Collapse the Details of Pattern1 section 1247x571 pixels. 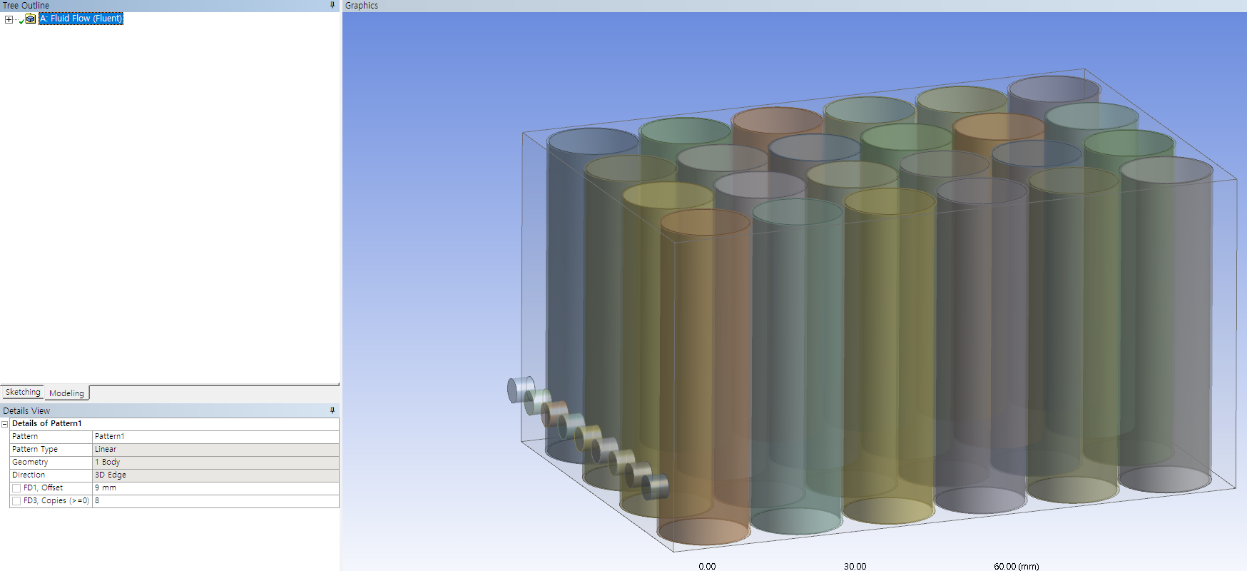click(x=4, y=424)
